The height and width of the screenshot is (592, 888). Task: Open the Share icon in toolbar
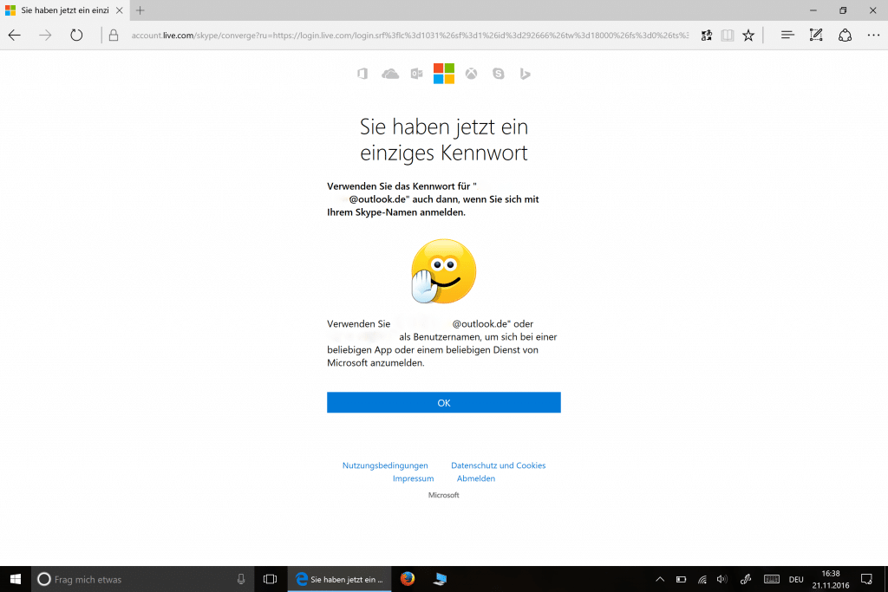coord(845,35)
